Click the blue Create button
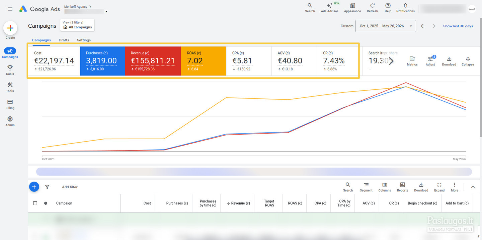The height and width of the screenshot is (240, 482). click(x=10, y=28)
